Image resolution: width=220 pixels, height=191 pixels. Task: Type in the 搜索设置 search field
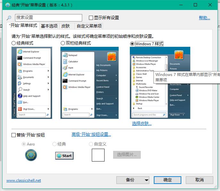[x=48, y=18]
